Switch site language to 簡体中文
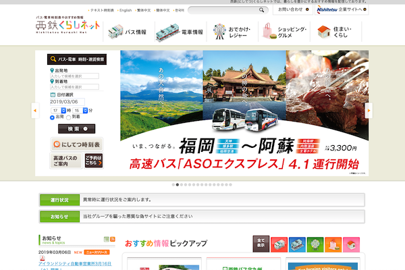The width and height of the screenshot is (405, 270). click(163, 10)
